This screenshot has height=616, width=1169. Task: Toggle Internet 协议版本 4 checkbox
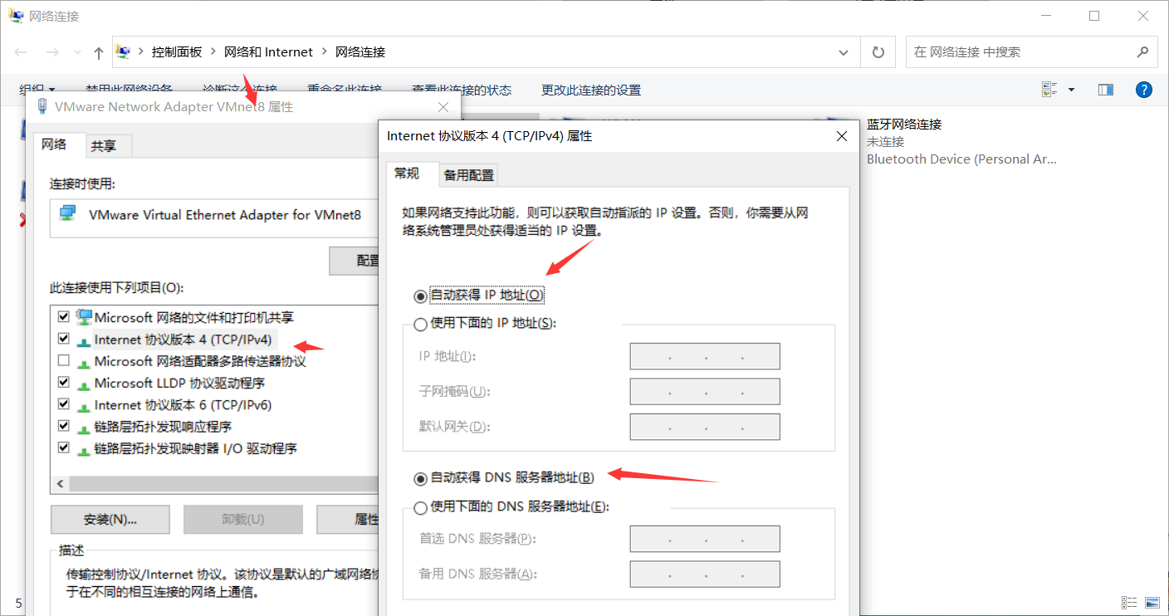point(64,339)
